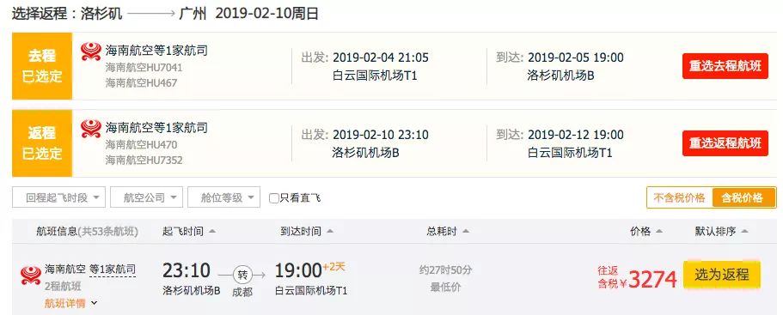The height and width of the screenshot is (315, 783).
Task: Open the 回程起飞时段 dropdown
Action: 59,197
